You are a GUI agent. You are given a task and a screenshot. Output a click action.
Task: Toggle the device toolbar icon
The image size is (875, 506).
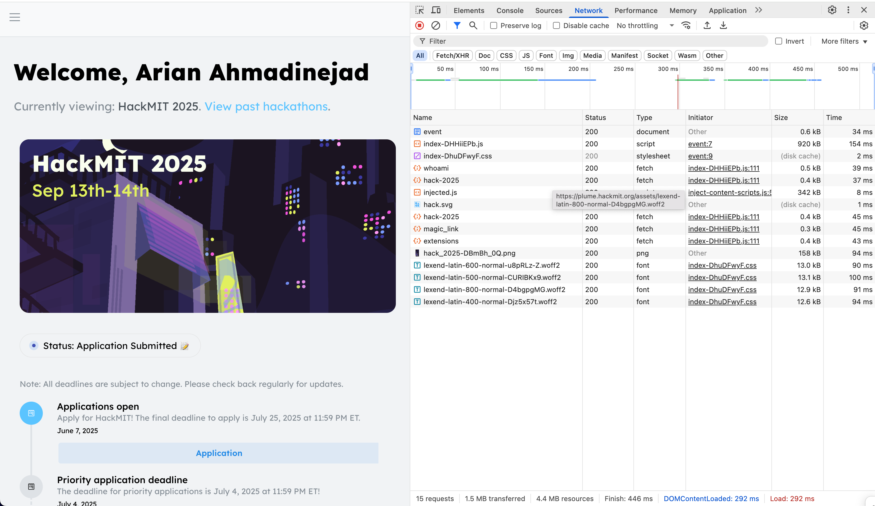pos(436,10)
